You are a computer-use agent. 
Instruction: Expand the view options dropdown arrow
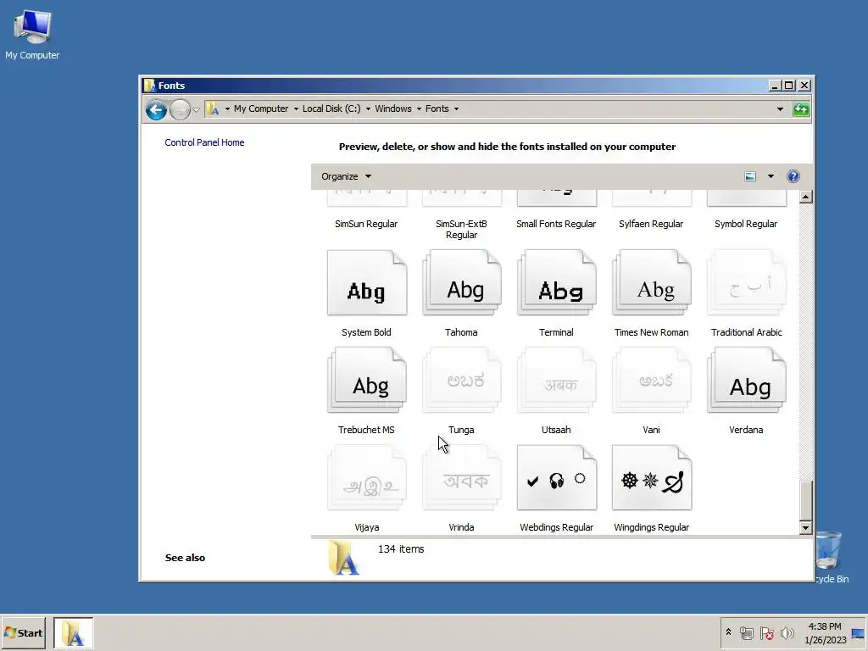click(x=771, y=176)
